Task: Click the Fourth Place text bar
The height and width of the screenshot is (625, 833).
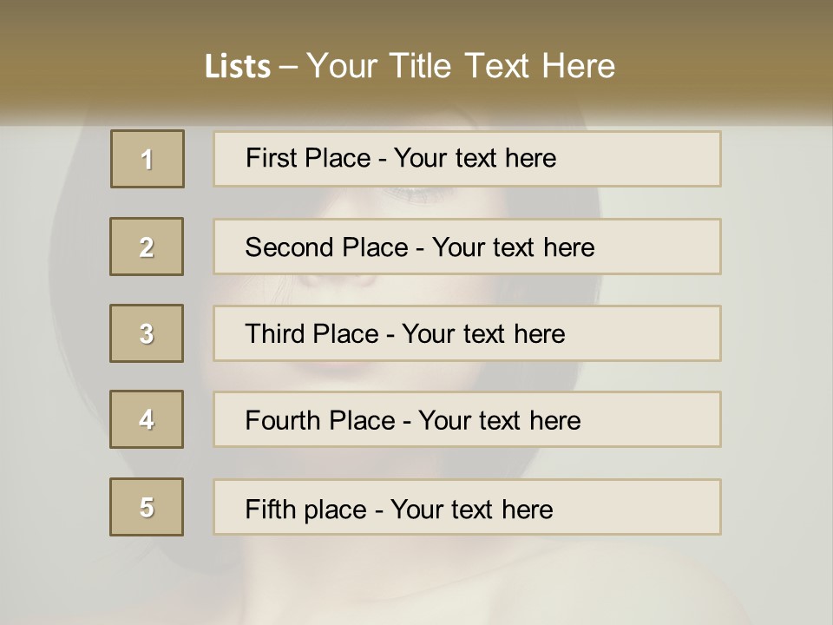Action: pyautogui.click(x=467, y=419)
